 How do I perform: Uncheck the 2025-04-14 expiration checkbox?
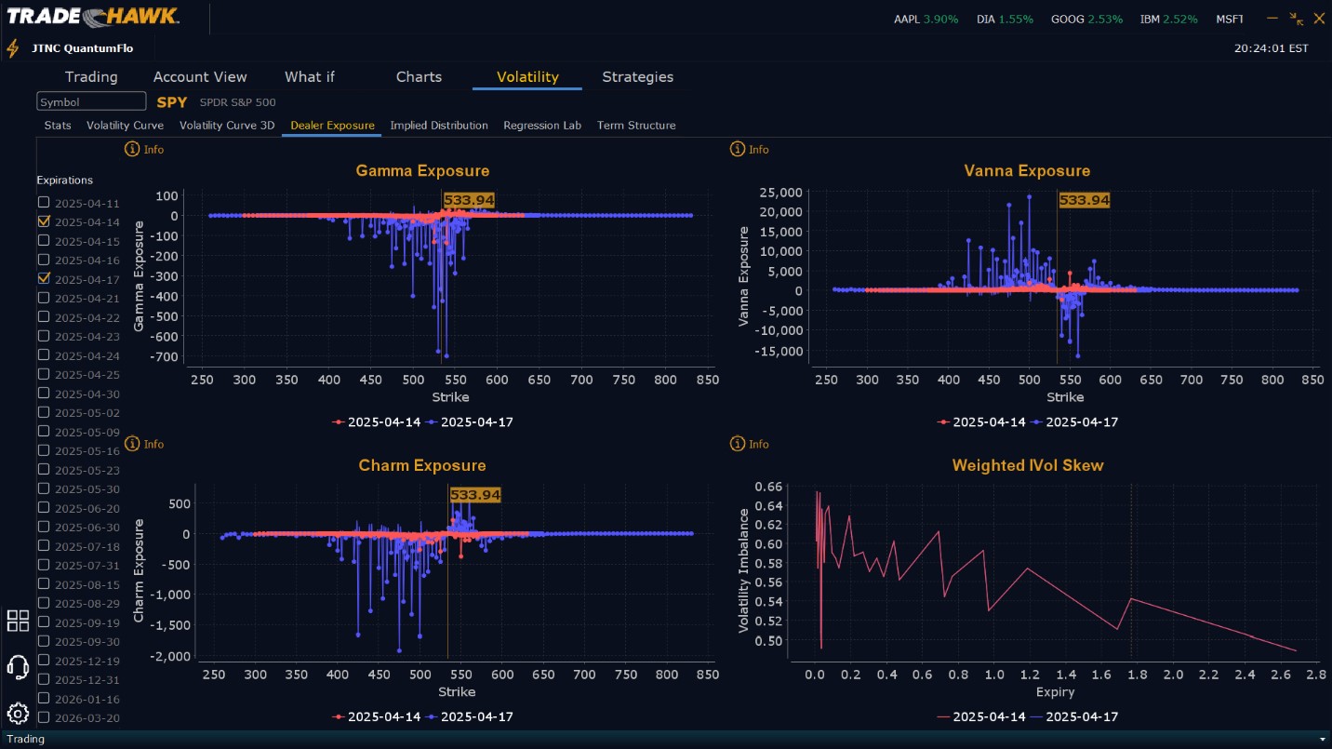44,221
